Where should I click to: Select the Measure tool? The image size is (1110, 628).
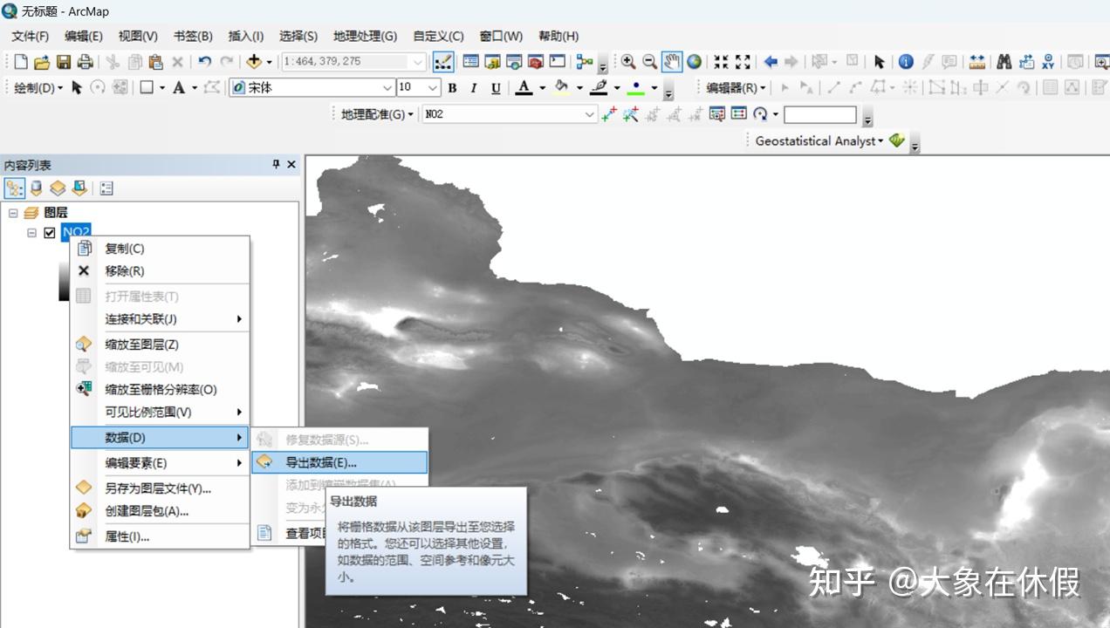pos(976,61)
